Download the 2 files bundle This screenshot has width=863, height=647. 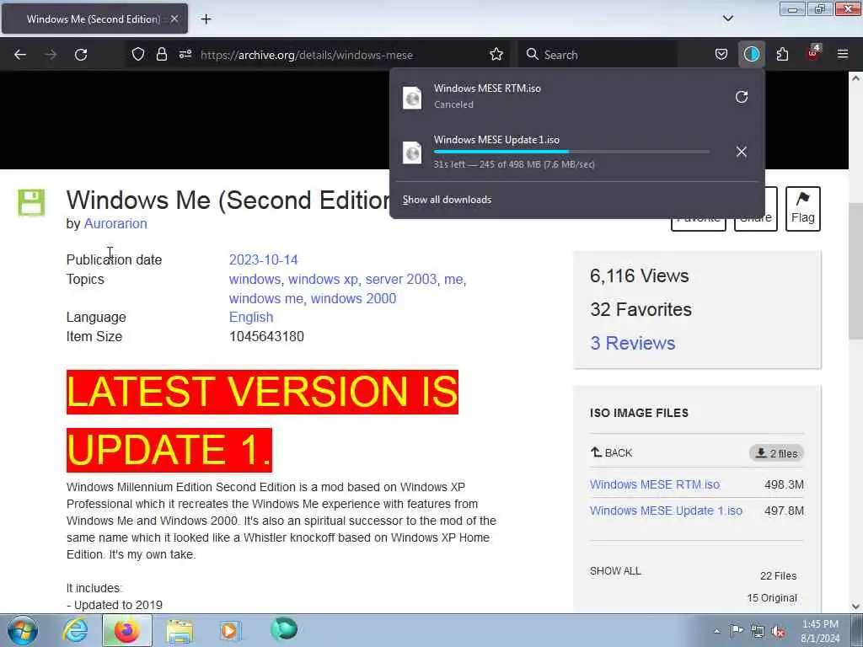[x=776, y=453]
